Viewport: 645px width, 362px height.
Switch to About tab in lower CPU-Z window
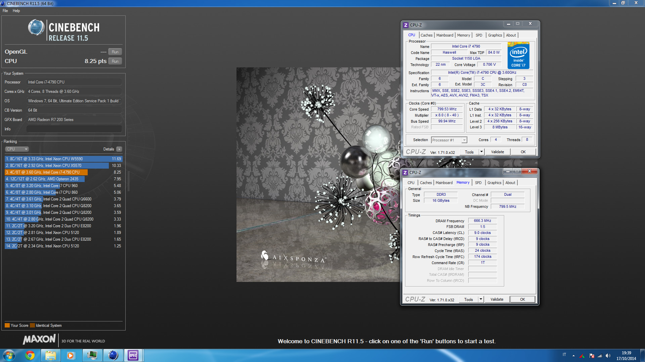click(x=510, y=183)
